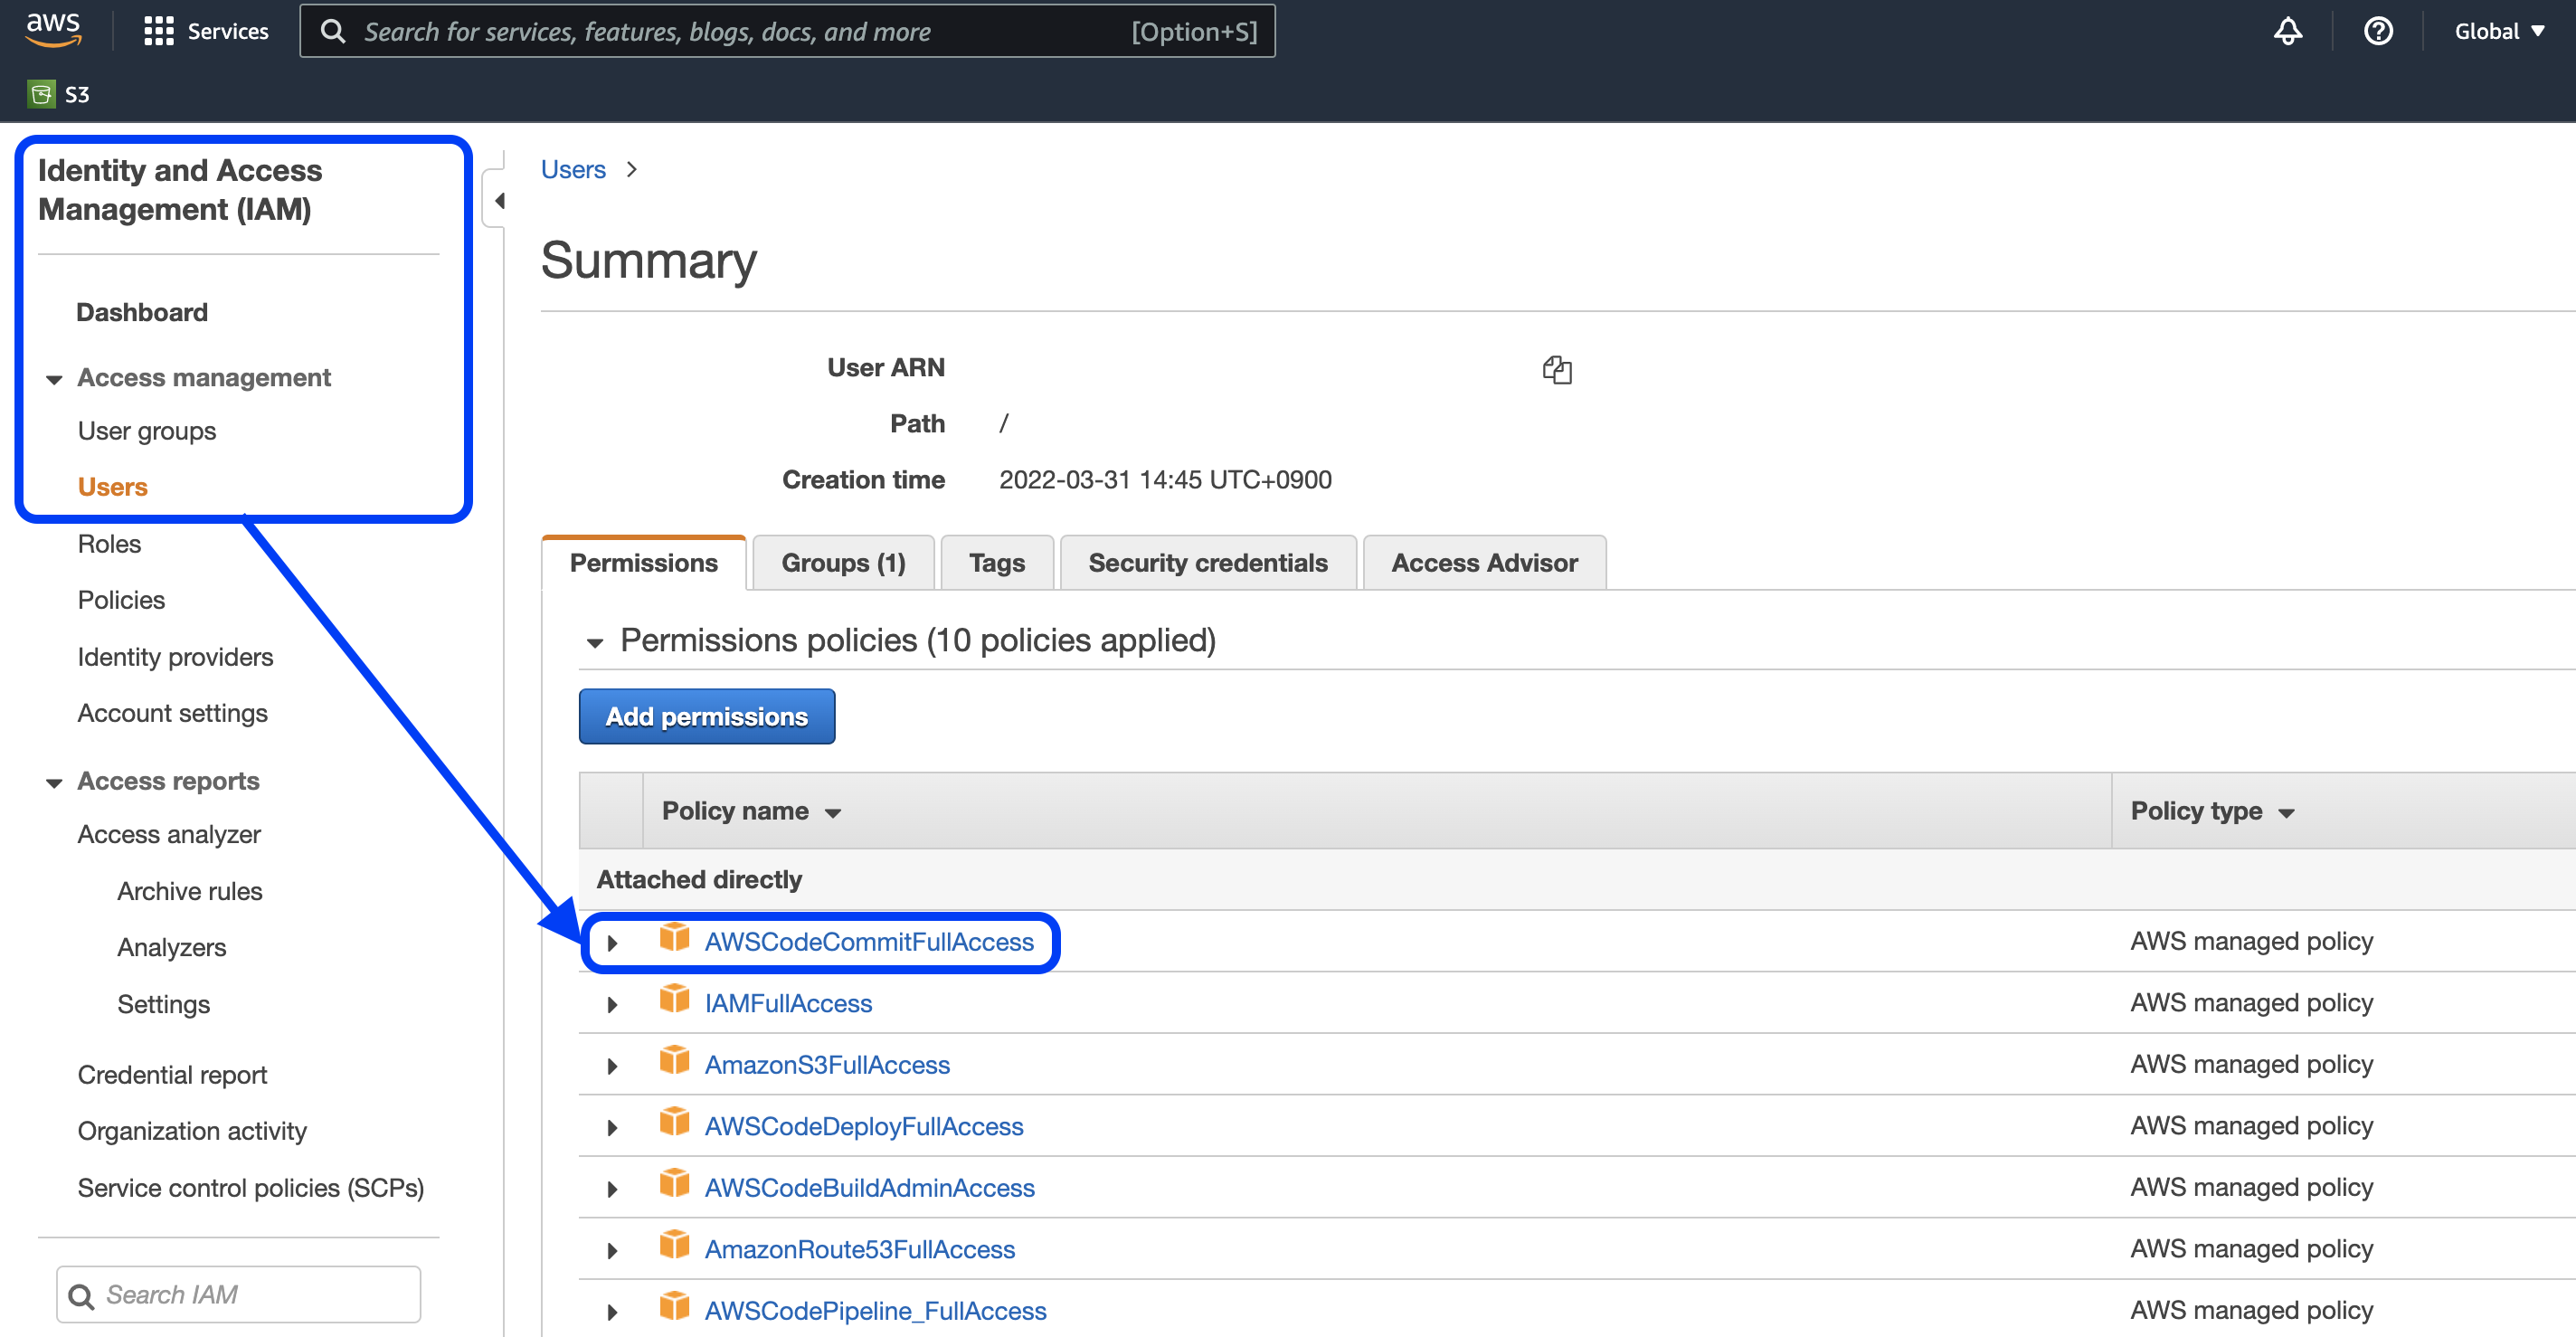Click the Add permissions button
Viewport: 2576px width, 1337px height.
click(706, 716)
